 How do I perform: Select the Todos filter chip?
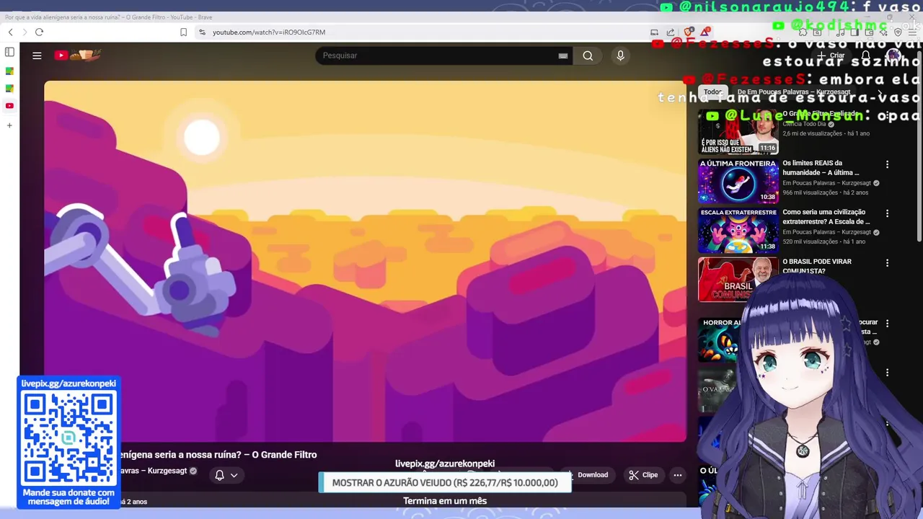713,92
